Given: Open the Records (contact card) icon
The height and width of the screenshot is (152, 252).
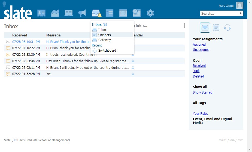Looking at the screenshot, I should point(41,13).
